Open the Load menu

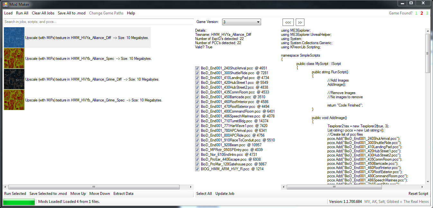pyautogui.click(x=8, y=13)
